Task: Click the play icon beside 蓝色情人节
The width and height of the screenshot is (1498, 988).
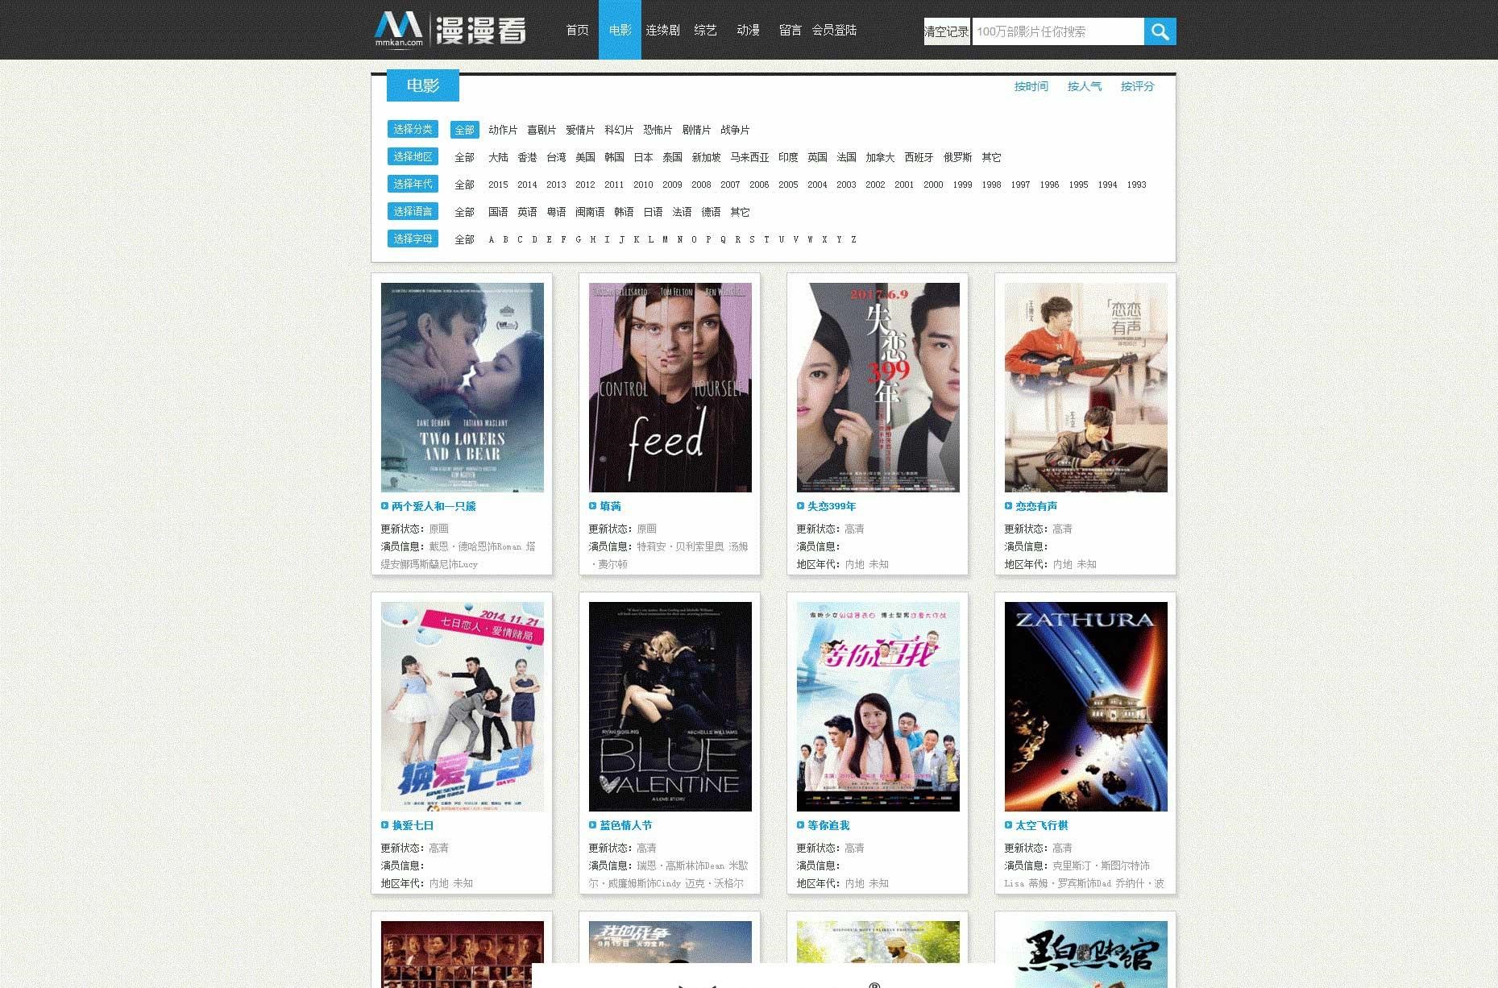Action: pos(592,825)
